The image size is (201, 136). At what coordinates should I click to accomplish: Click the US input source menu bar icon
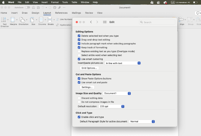point(173,2)
